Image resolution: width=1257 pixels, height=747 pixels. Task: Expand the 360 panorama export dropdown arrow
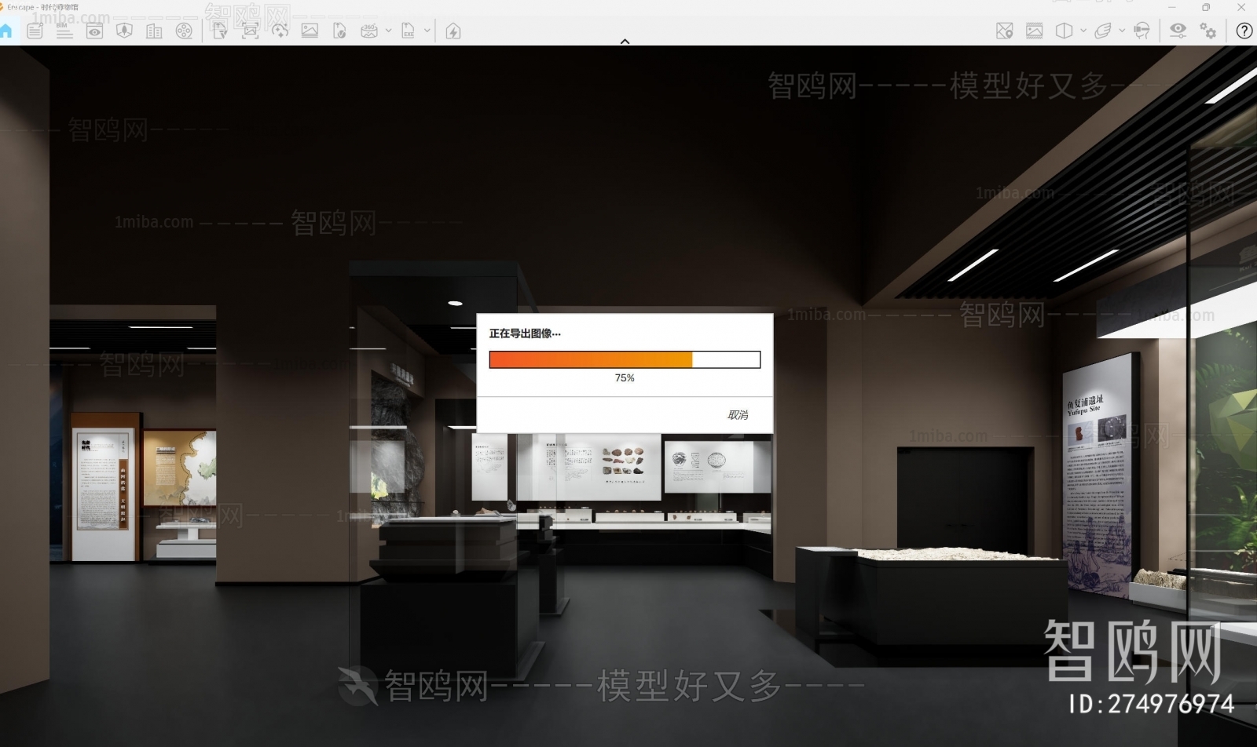(x=388, y=31)
